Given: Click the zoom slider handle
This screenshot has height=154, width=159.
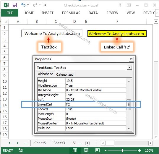Looking at the screenshot, I should (122, 150).
